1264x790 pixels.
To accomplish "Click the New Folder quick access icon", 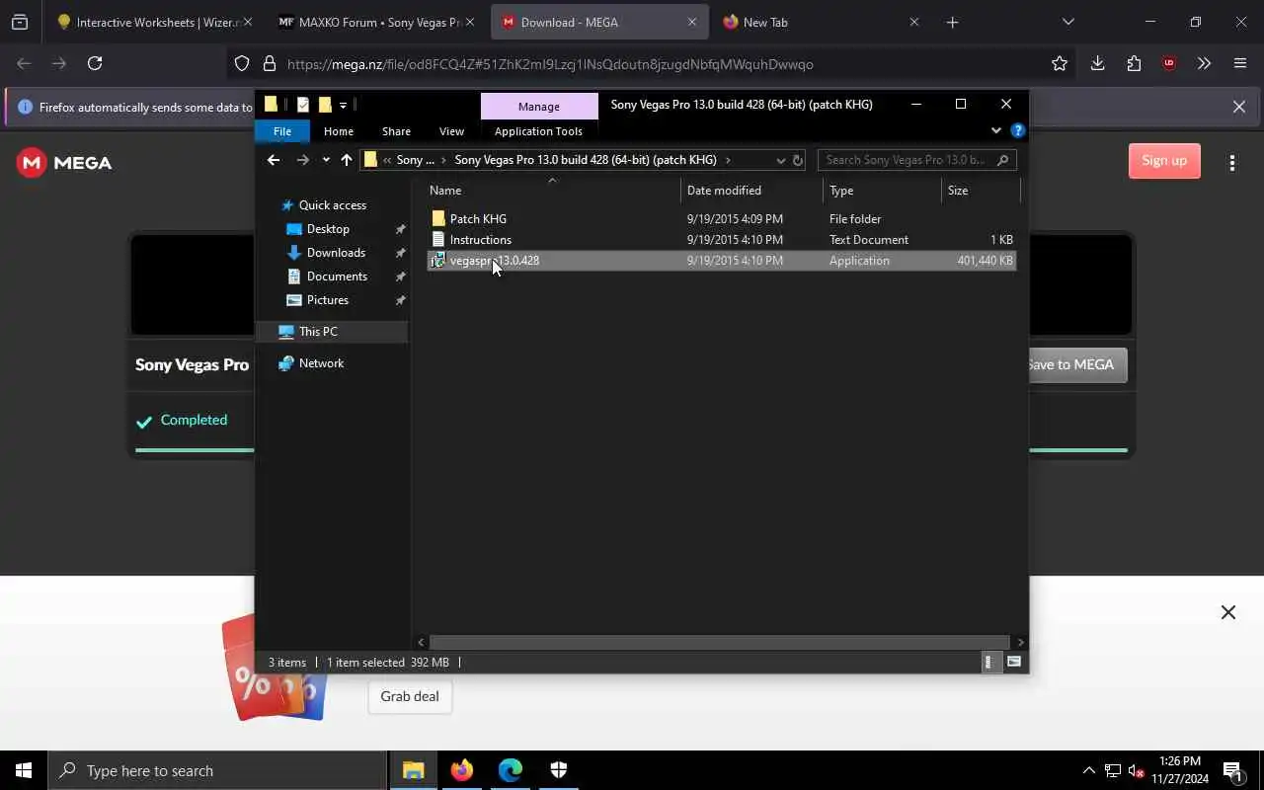I will coord(324,105).
